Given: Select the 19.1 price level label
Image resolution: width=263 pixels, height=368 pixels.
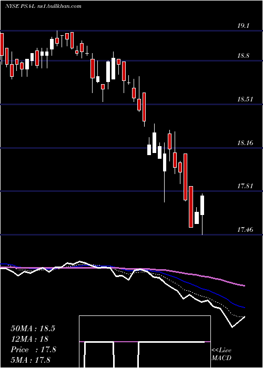Looking at the screenshot, I should tap(243, 26).
